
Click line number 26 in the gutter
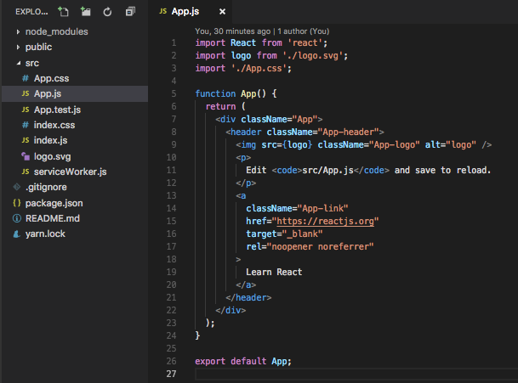pos(172,361)
